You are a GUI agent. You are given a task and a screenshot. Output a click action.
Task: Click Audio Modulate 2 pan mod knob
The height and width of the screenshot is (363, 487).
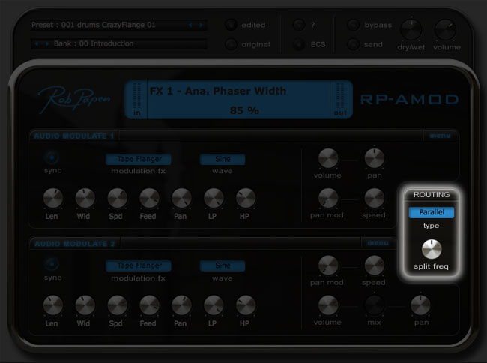328,265
